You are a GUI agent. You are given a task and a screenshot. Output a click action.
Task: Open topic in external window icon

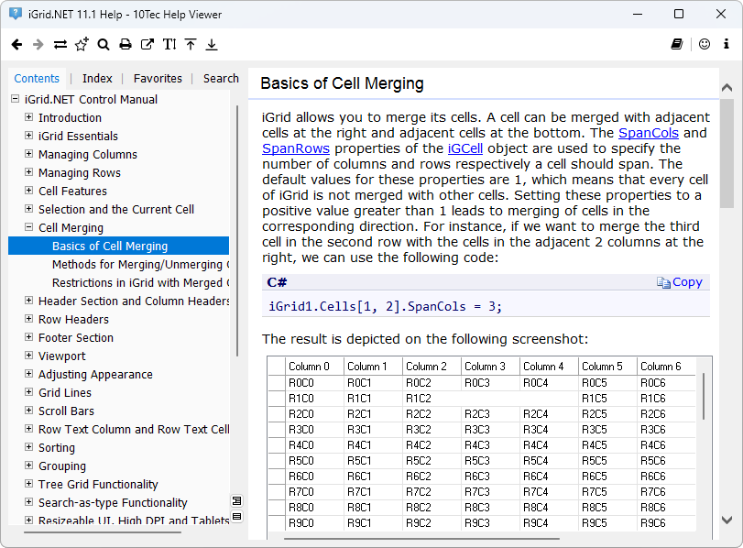pyautogui.click(x=148, y=45)
